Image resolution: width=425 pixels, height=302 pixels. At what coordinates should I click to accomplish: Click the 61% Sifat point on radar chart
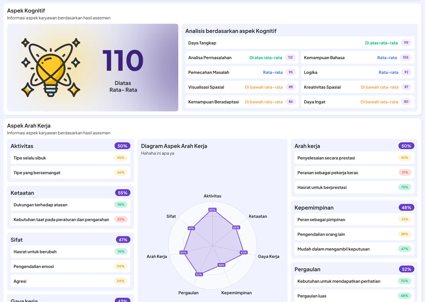point(191,228)
